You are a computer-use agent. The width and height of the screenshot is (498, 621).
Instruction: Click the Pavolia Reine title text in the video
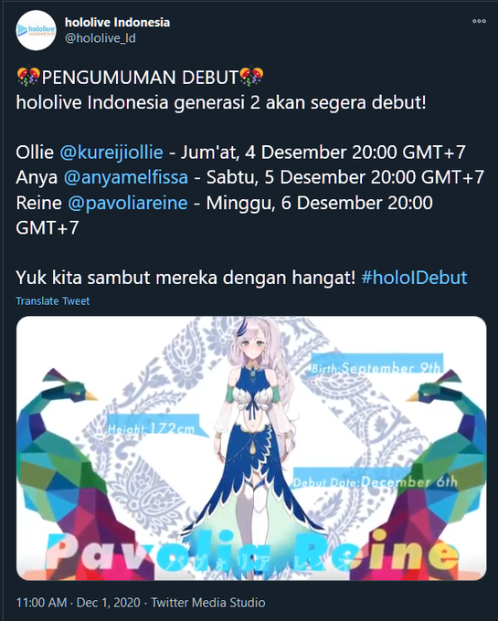click(252, 553)
